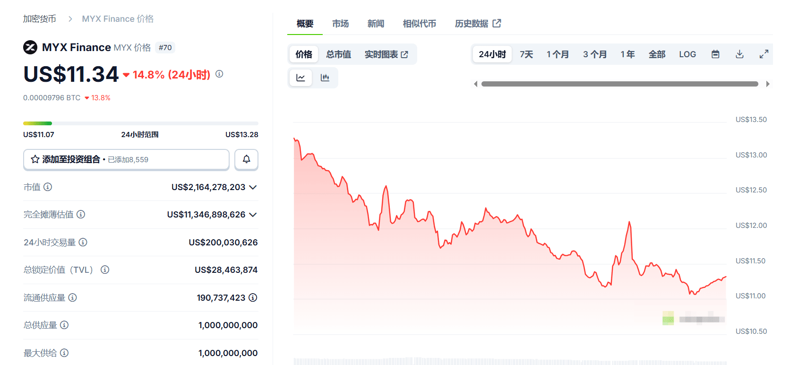Select 总市值 chart mode
Screen dimensions: 790x365
click(338, 54)
